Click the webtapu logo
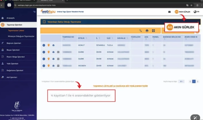The width and height of the screenshot is (203, 120). pos(48,12)
